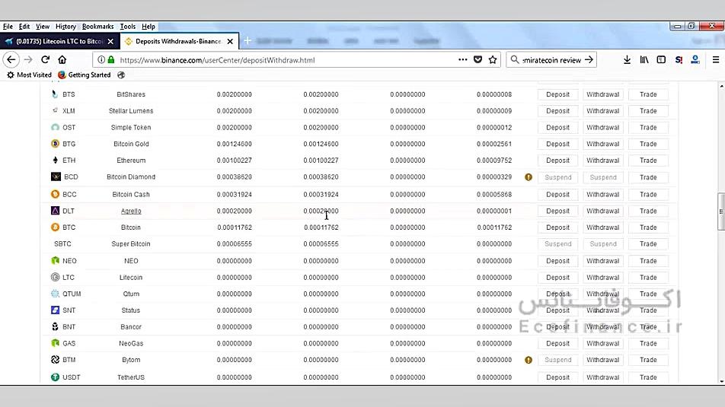Open the Firefox hamburger menu
The width and height of the screenshot is (725, 407).
(715, 59)
